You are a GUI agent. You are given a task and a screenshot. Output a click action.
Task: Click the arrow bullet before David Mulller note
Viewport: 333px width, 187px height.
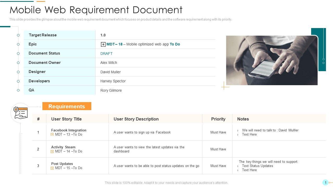pyautogui.click(x=238, y=130)
